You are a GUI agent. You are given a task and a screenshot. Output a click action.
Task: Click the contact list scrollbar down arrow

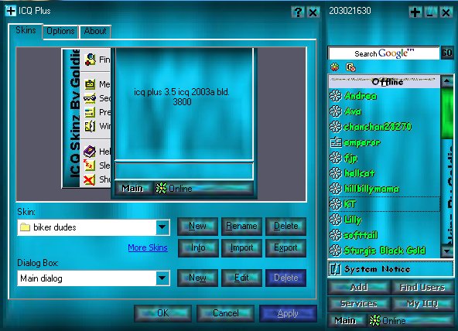point(447,251)
